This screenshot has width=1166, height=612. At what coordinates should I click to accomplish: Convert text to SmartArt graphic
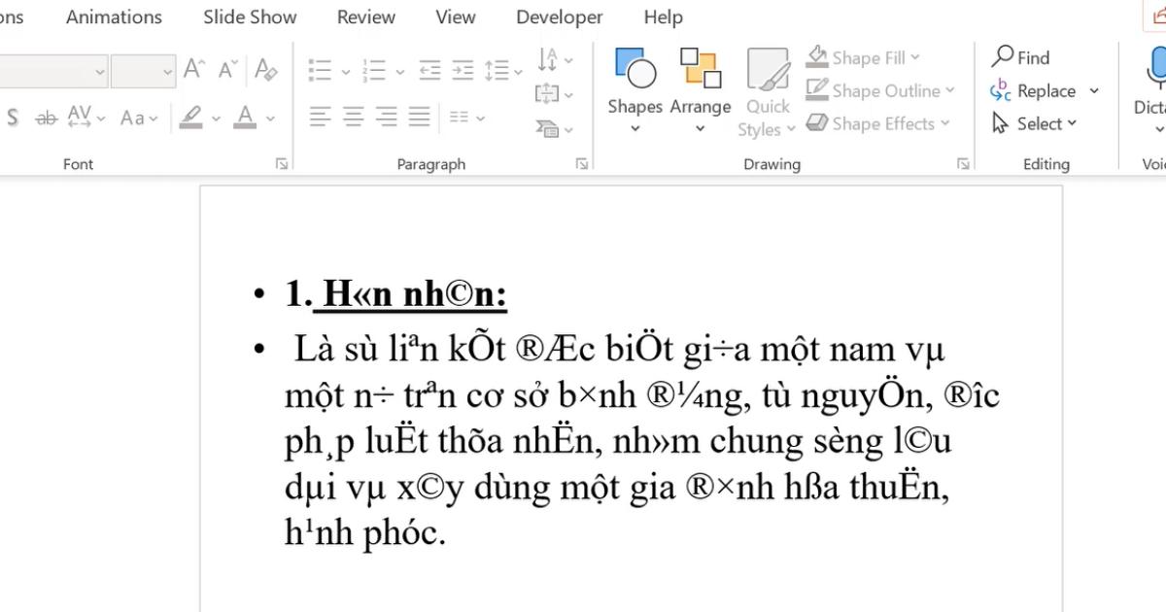click(554, 127)
